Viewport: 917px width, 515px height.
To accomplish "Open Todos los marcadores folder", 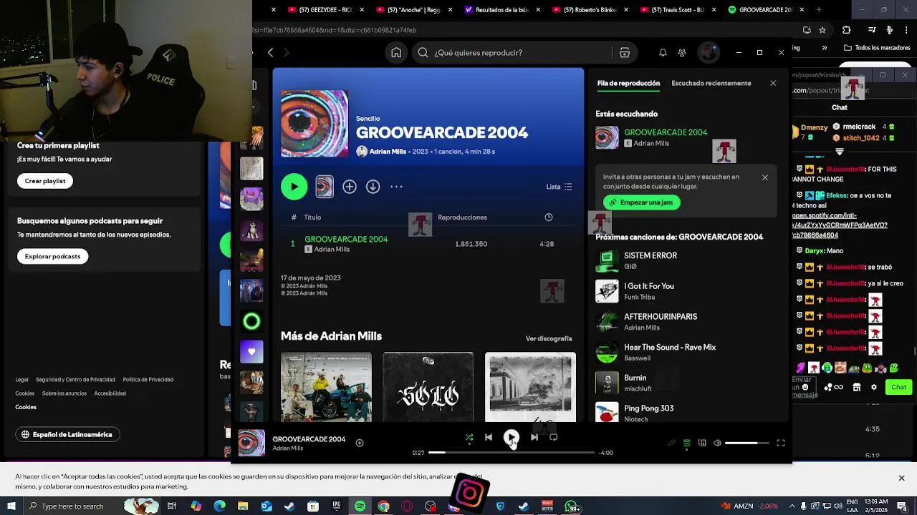I will (876, 48).
